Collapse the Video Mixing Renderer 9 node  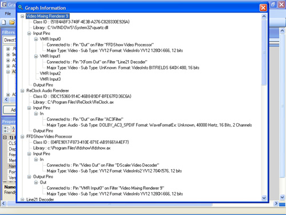click(22, 16)
